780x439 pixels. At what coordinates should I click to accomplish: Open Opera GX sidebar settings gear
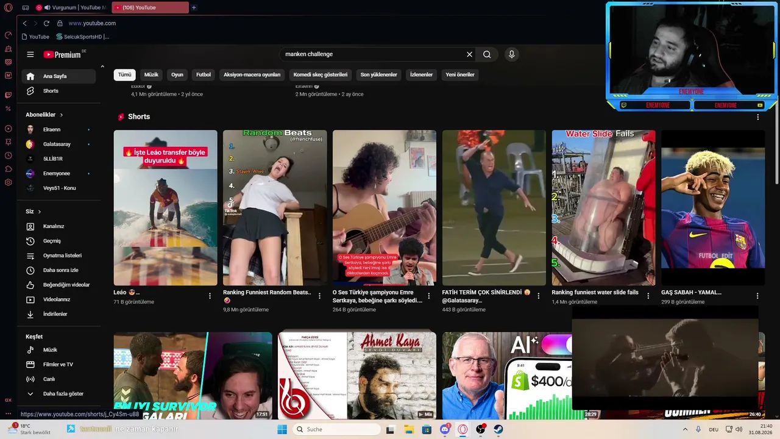click(9, 182)
